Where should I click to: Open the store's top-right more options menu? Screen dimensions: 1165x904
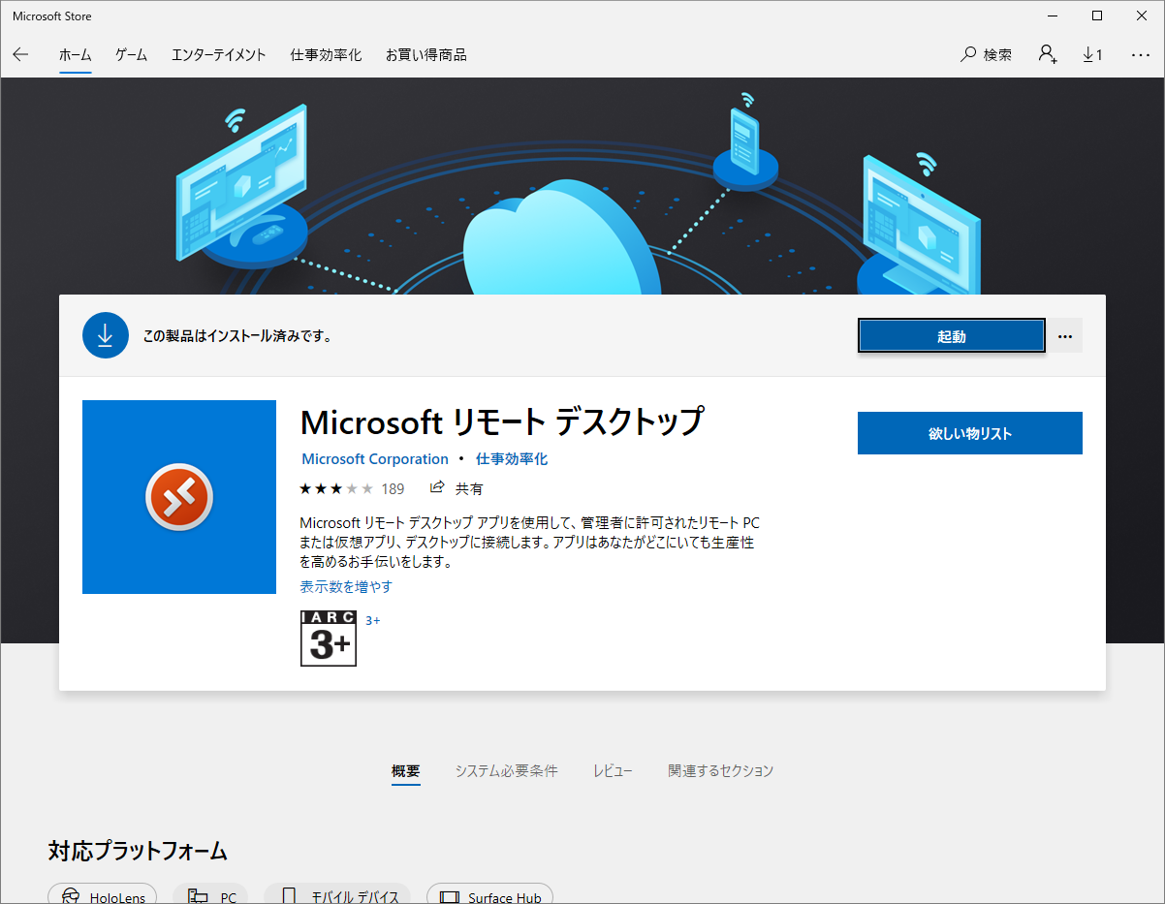tap(1140, 55)
